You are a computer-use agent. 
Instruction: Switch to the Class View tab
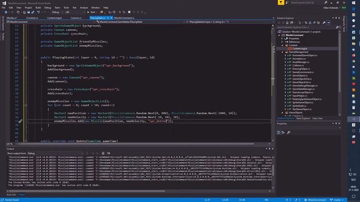tap(317, 118)
